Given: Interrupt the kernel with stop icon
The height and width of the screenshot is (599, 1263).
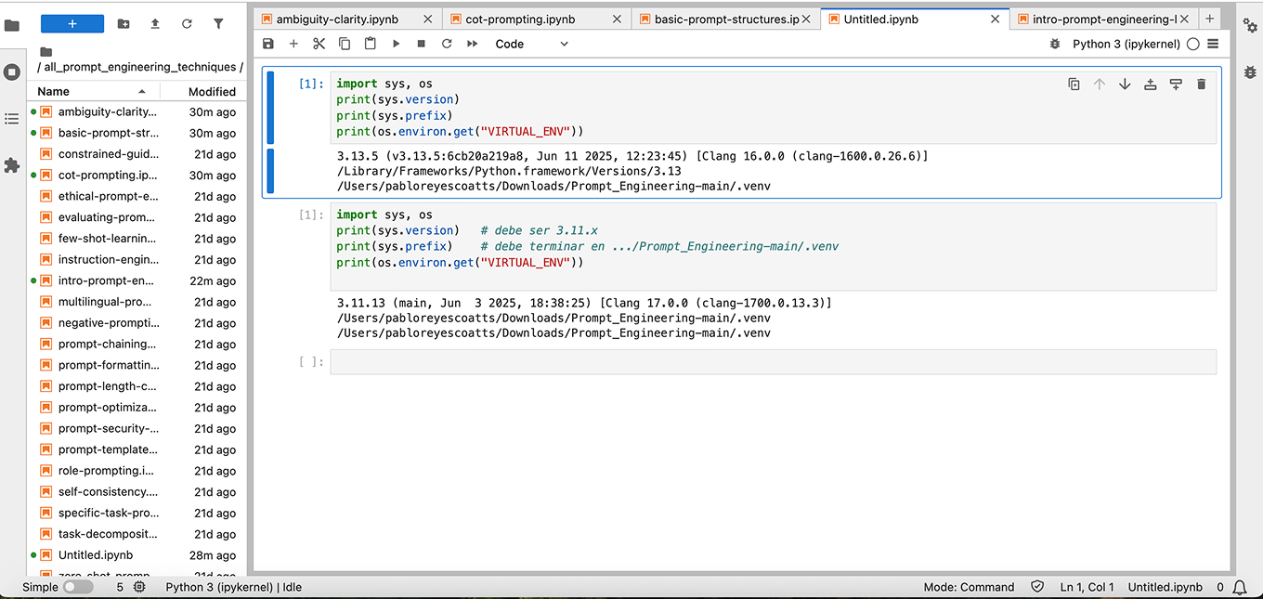Looking at the screenshot, I should [421, 44].
